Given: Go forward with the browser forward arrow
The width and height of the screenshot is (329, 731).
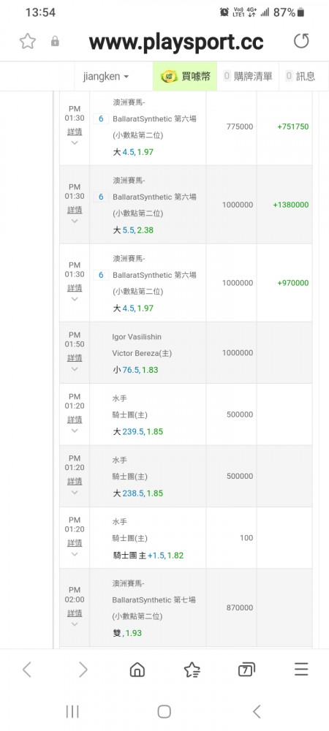Looking at the screenshot, I should coord(83,670).
